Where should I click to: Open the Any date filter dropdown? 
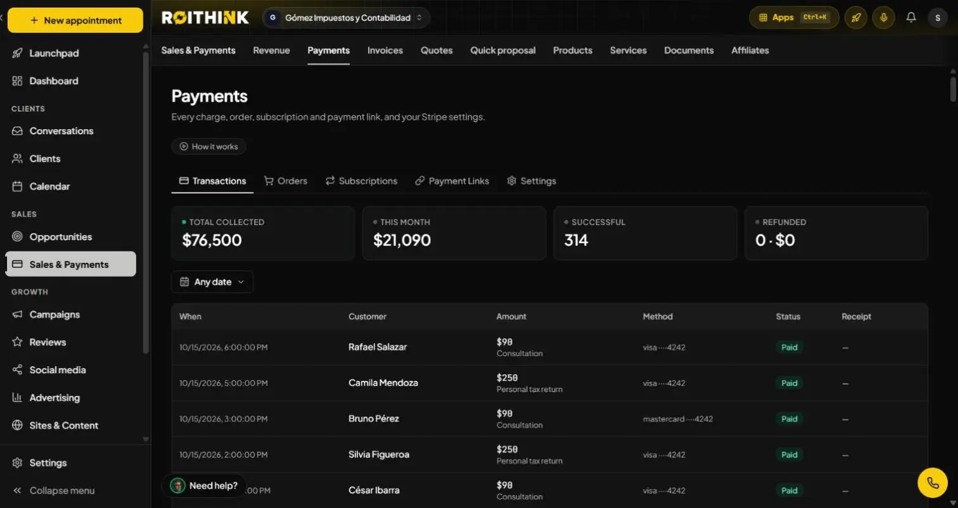(212, 282)
